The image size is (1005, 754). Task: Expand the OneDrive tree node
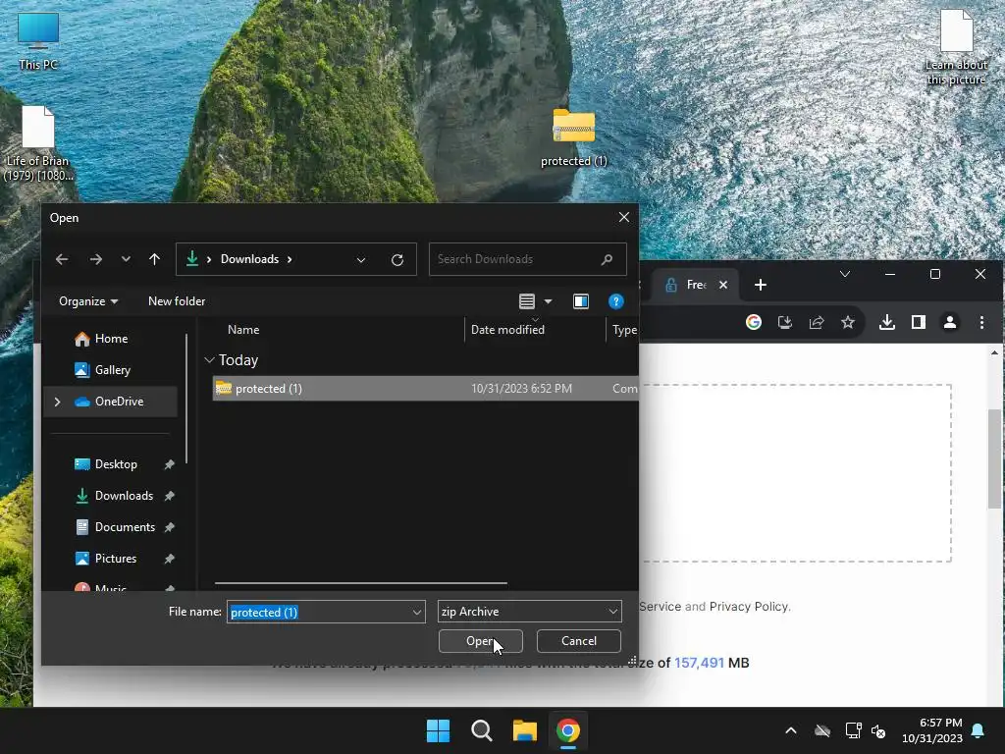[57, 402]
